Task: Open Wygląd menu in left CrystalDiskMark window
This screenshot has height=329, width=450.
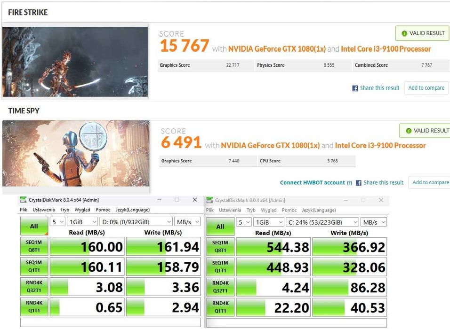Action: pyautogui.click(x=82, y=210)
